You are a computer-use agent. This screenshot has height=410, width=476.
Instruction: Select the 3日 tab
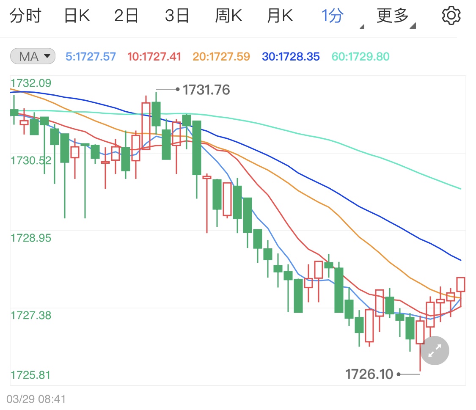(x=177, y=16)
